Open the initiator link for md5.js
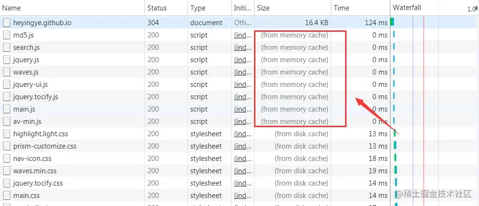Viewport: 479px width, 206px height. pos(243,35)
